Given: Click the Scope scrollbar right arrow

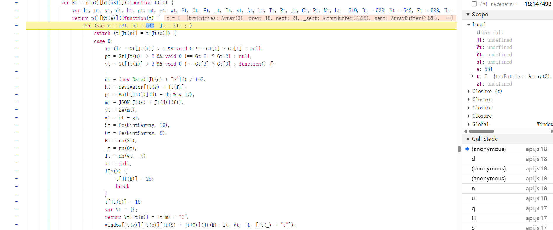Looking at the screenshot, I should 552,131.
